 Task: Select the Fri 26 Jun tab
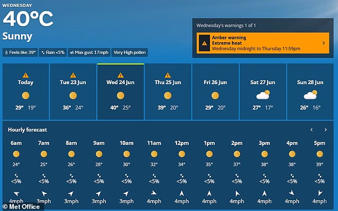(x=215, y=92)
